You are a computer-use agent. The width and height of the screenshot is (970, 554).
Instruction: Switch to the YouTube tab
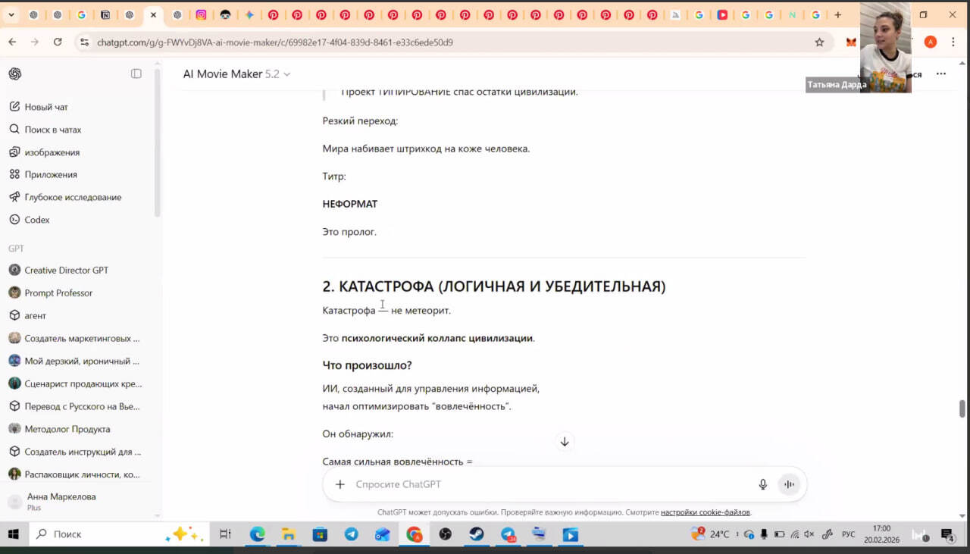pyautogui.click(x=722, y=14)
